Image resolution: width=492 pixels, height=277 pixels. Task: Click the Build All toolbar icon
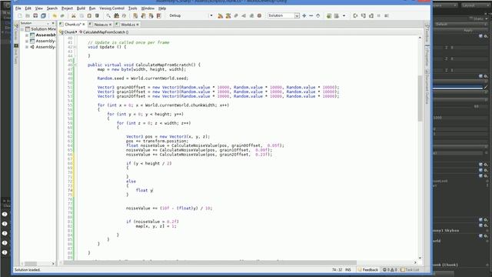pos(221,15)
